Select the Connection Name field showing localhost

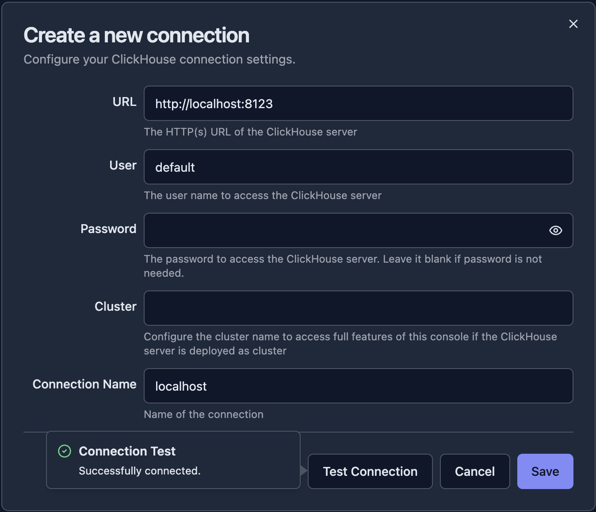coord(358,386)
